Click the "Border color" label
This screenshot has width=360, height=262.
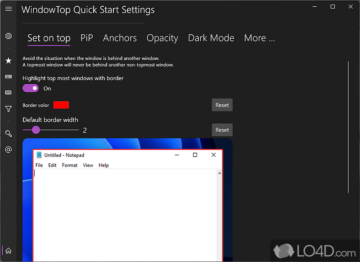tap(36, 105)
